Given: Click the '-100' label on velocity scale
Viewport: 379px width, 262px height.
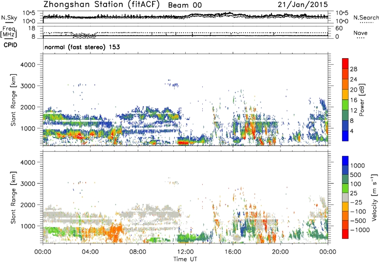Looking at the screenshot, I should click(358, 211).
